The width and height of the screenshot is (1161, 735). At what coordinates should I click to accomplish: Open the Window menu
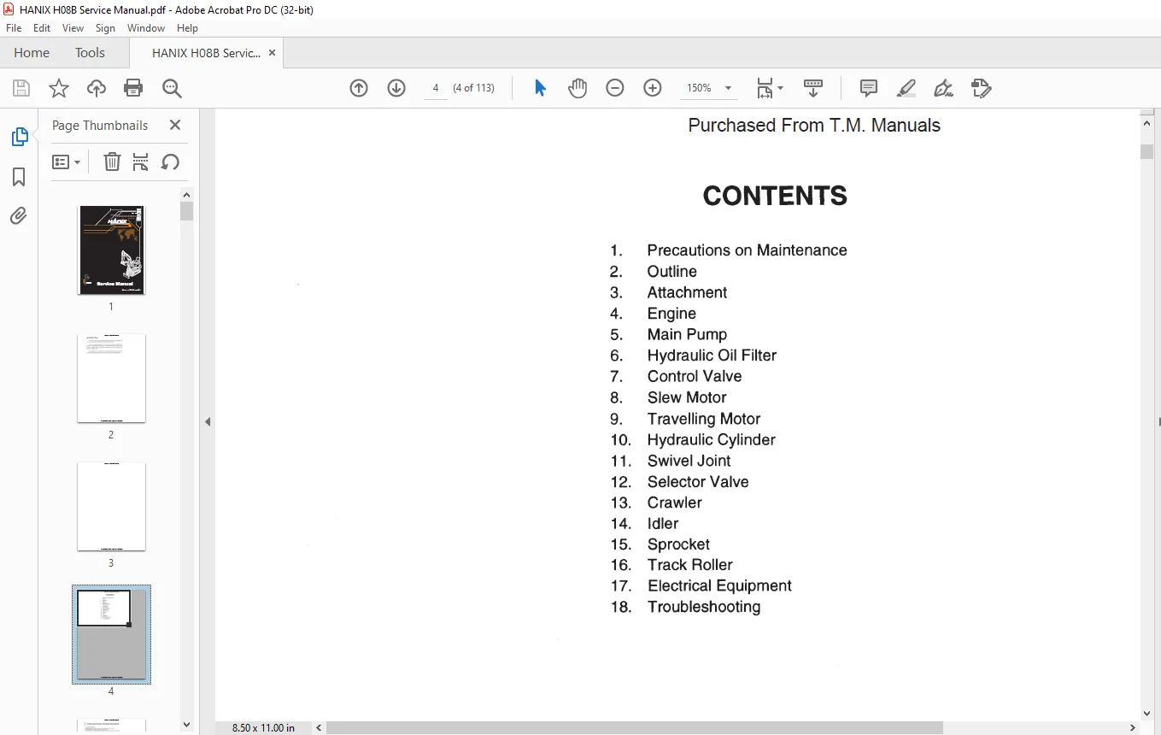(x=146, y=28)
